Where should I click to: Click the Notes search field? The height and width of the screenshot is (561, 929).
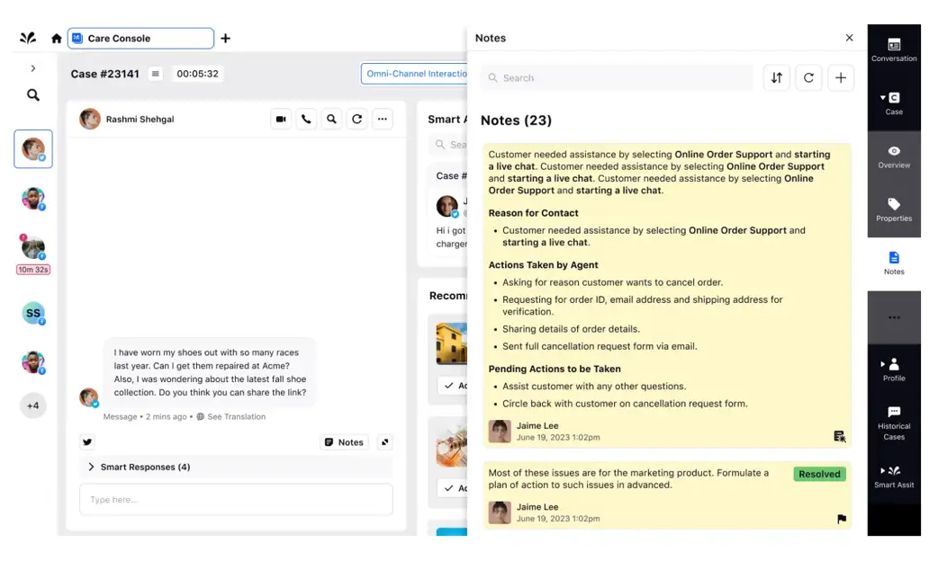[x=617, y=78]
